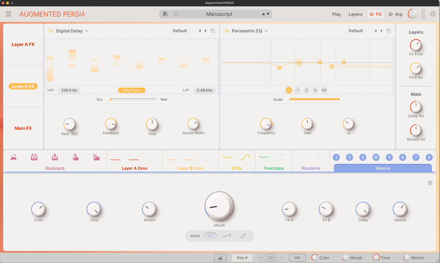This screenshot has height=263, width=440.
Task: Select previous Digital Delay preset arrow
Action: pos(200,31)
